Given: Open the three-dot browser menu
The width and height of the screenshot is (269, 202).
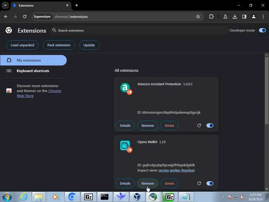Looking at the screenshot, I should 263,17.
